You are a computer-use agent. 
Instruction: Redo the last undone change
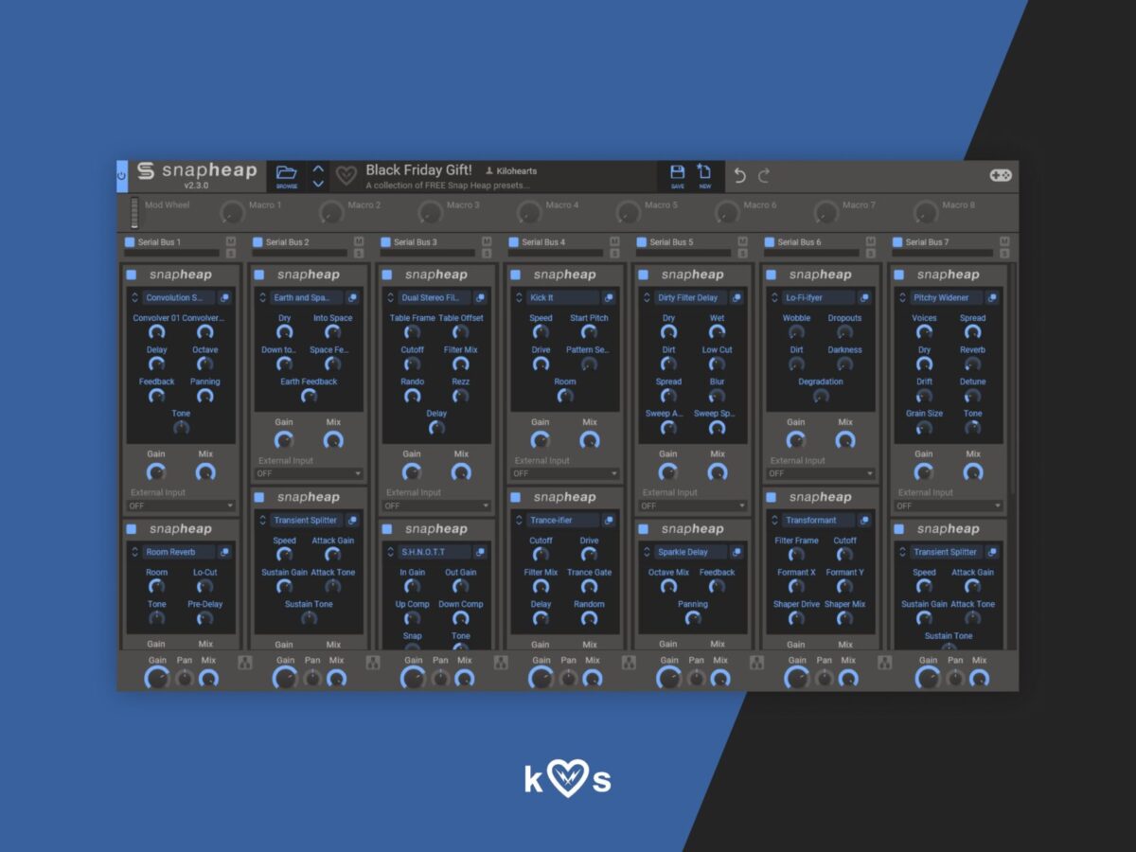tap(764, 176)
